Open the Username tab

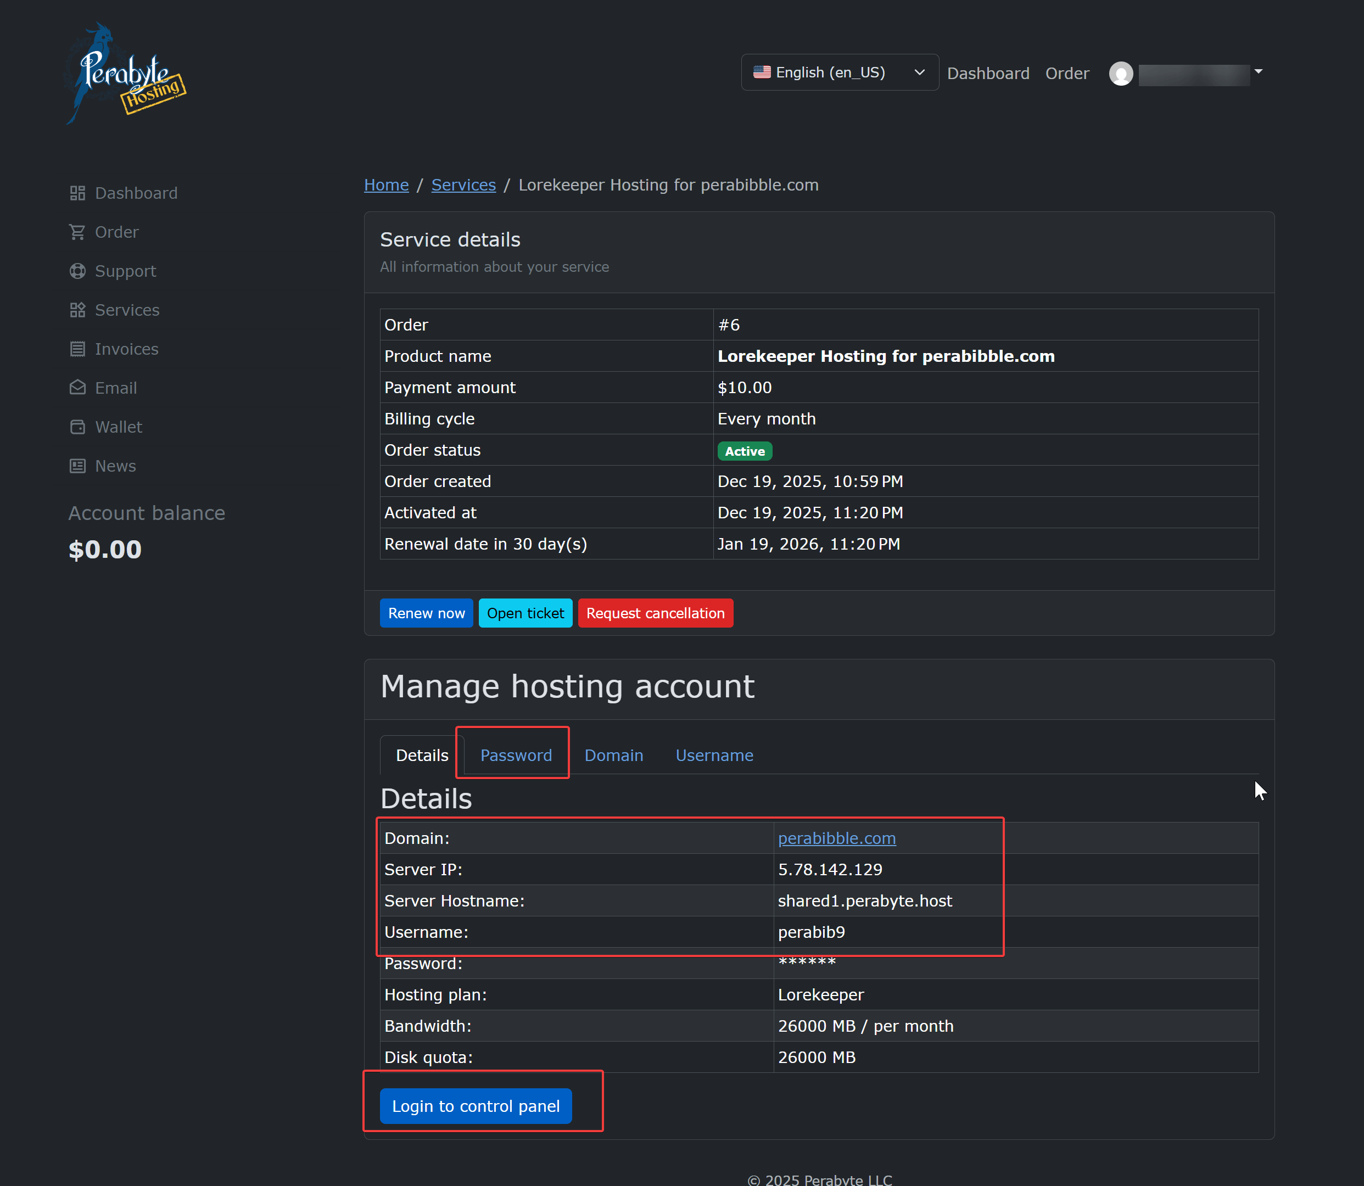(x=714, y=755)
